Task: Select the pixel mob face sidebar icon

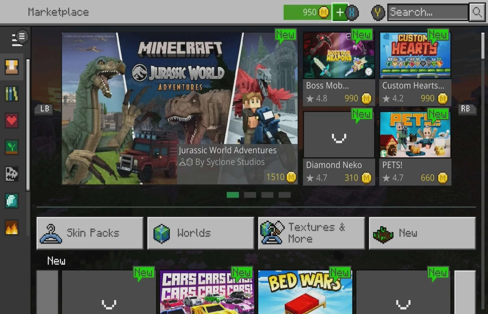Action: [12, 174]
